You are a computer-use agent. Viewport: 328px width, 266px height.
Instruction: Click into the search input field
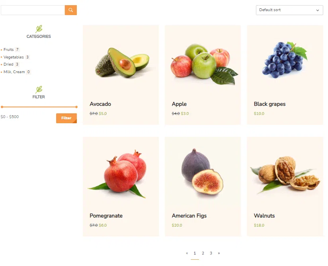(x=33, y=10)
